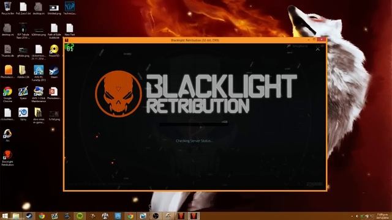Launch Blacklight Retribution desktop shortcut
This screenshot has width=392, height=220.
click(x=7, y=158)
